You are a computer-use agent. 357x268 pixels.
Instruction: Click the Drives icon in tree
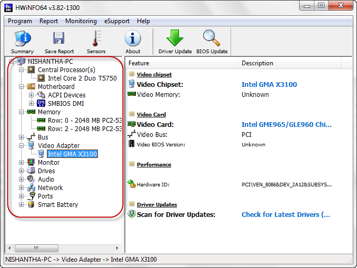click(31, 171)
